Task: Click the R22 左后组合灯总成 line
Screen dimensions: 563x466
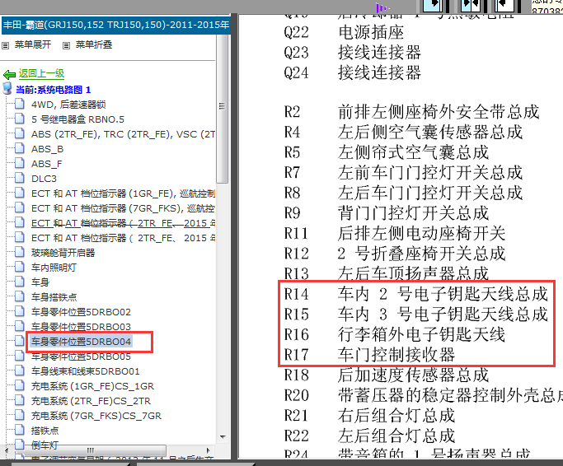Action: 369,436
